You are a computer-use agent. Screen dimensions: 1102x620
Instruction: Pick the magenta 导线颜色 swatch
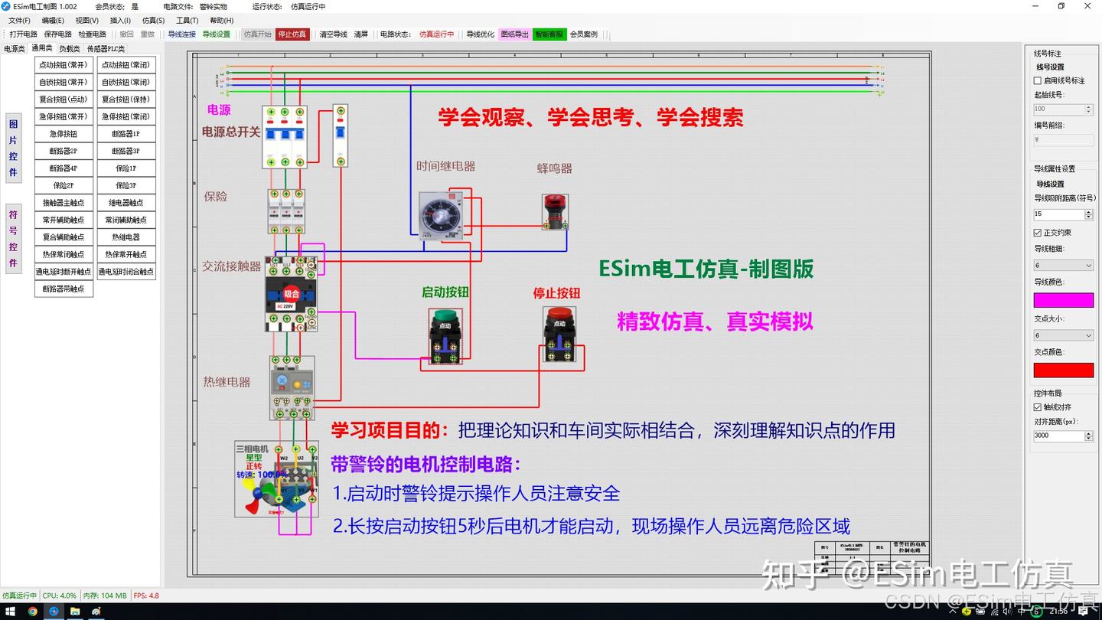pyautogui.click(x=1063, y=300)
